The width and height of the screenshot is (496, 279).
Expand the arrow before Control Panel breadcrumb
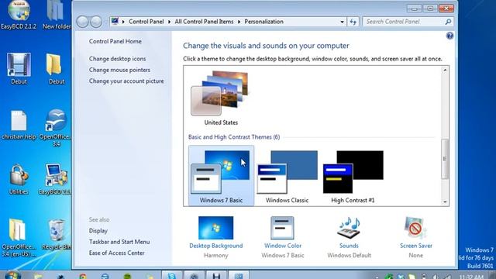pos(123,22)
